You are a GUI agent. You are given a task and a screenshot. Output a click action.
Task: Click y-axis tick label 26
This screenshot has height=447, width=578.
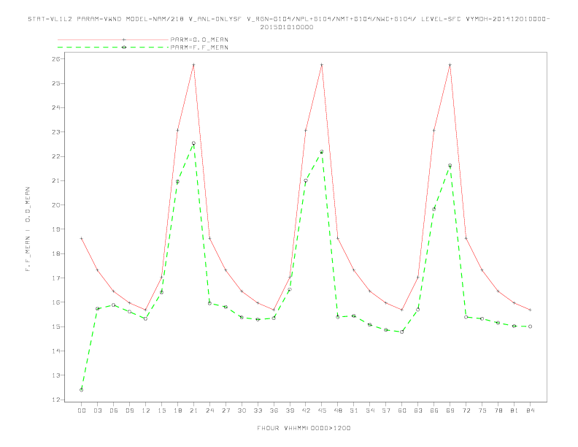[56, 59]
